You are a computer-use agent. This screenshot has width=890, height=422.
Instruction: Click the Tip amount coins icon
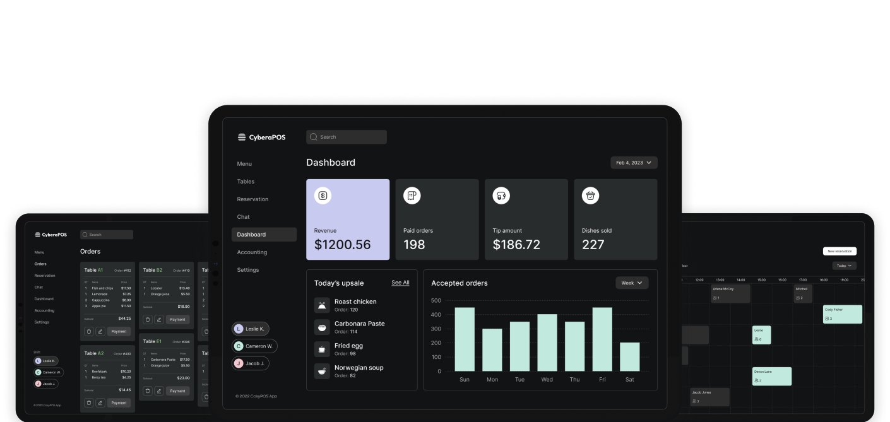tap(501, 196)
